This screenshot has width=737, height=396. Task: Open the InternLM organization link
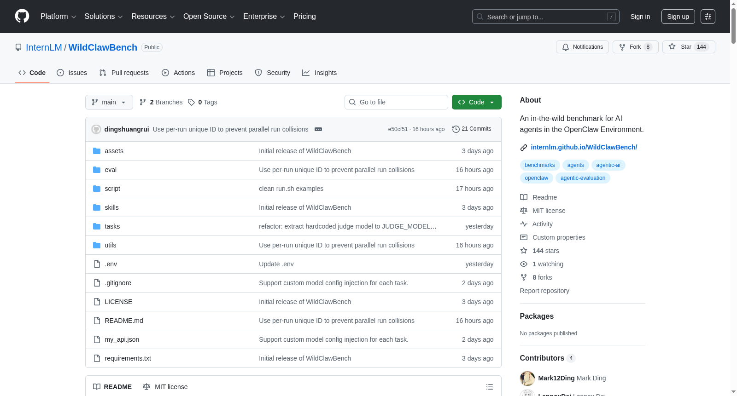tap(44, 47)
